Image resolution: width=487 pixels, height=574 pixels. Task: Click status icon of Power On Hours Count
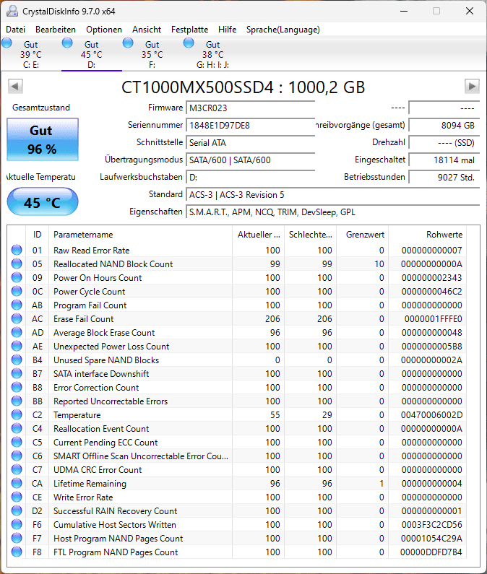[x=17, y=277]
